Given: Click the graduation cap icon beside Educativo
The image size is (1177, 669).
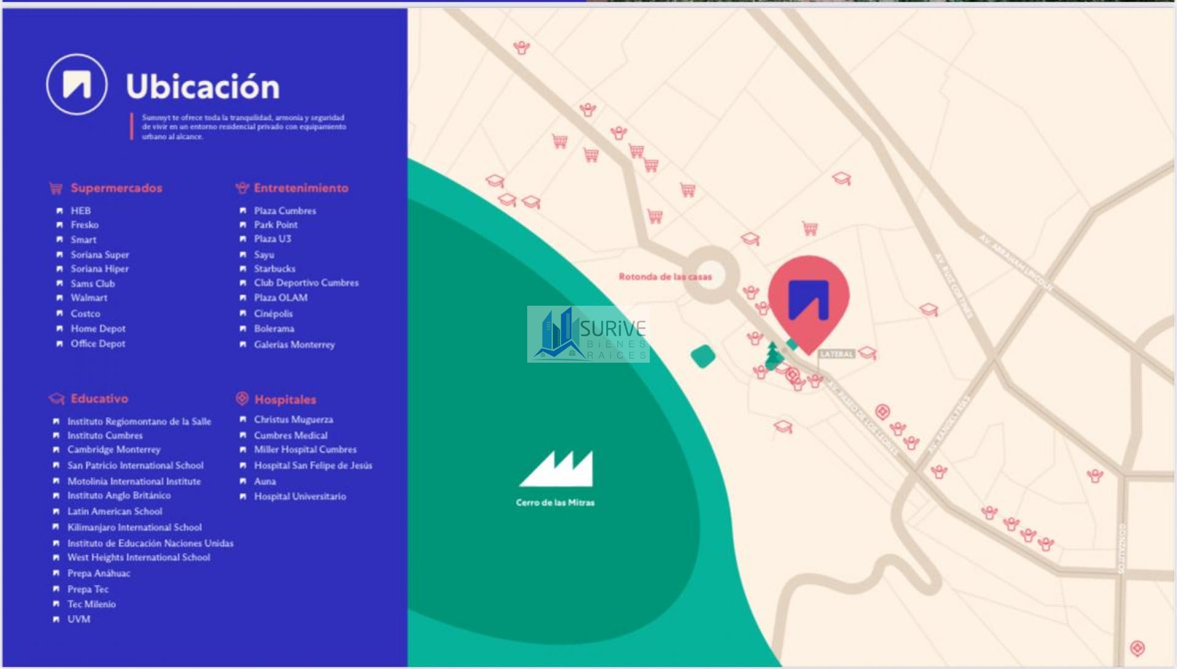Looking at the screenshot, I should click(x=56, y=399).
